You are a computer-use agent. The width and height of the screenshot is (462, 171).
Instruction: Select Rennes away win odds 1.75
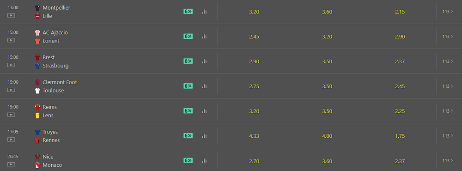pos(400,136)
